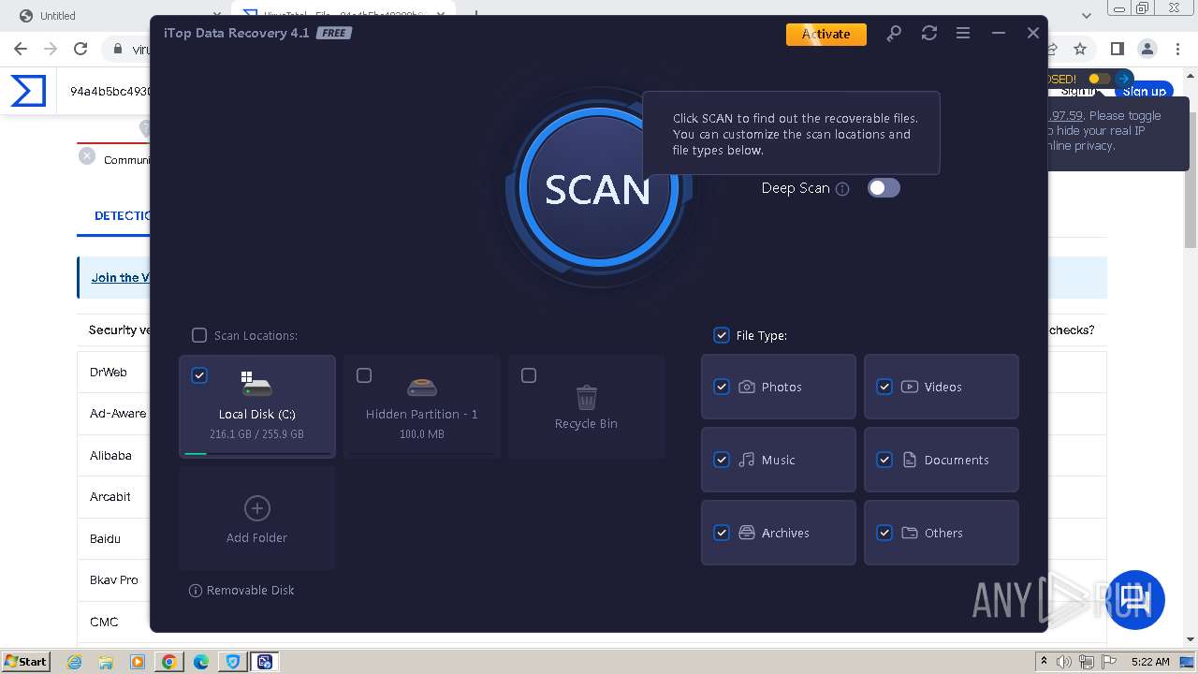The image size is (1198, 674).
Task: Check the Hidden Partition - 1 checkbox
Action: [x=364, y=375]
